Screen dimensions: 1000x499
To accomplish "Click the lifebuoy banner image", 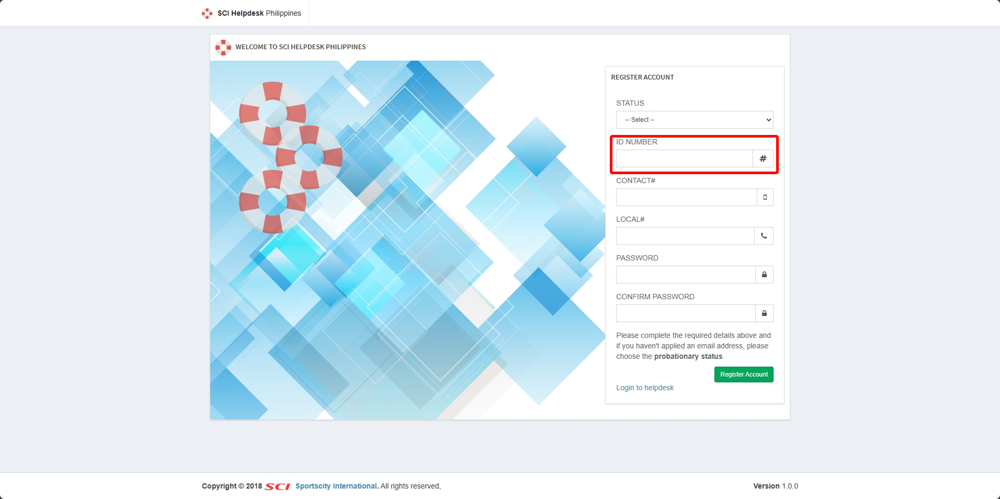I will point(407,240).
